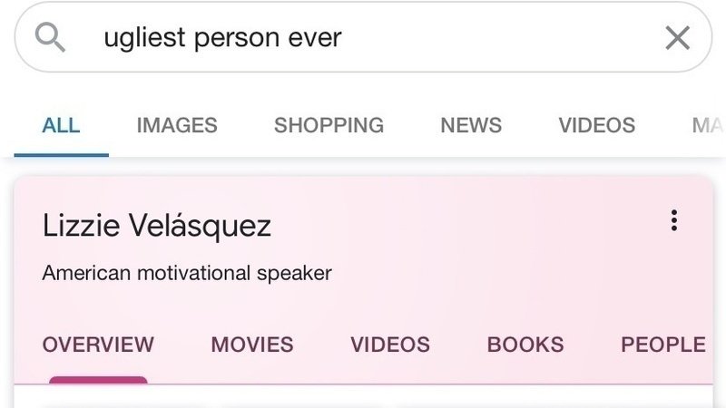This screenshot has width=726, height=408.
Task: Click the Lizzie Velásquez panel title
Action: [156, 225]
